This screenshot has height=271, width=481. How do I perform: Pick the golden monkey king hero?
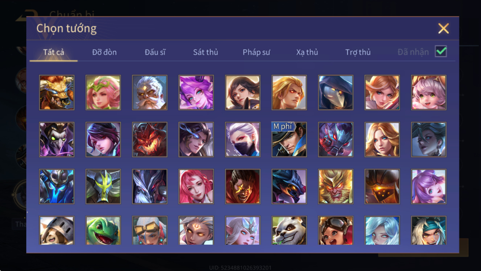[x=336, y=186]
